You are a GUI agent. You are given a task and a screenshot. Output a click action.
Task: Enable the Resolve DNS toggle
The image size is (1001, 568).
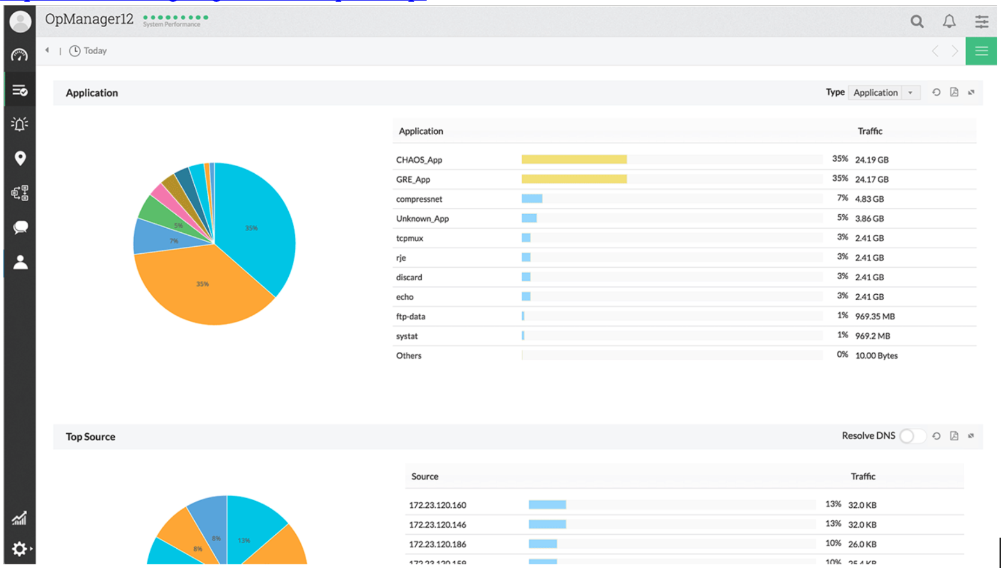tap(912, 436)
